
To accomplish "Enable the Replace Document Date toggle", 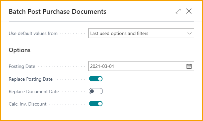I will tap(96, 91).
